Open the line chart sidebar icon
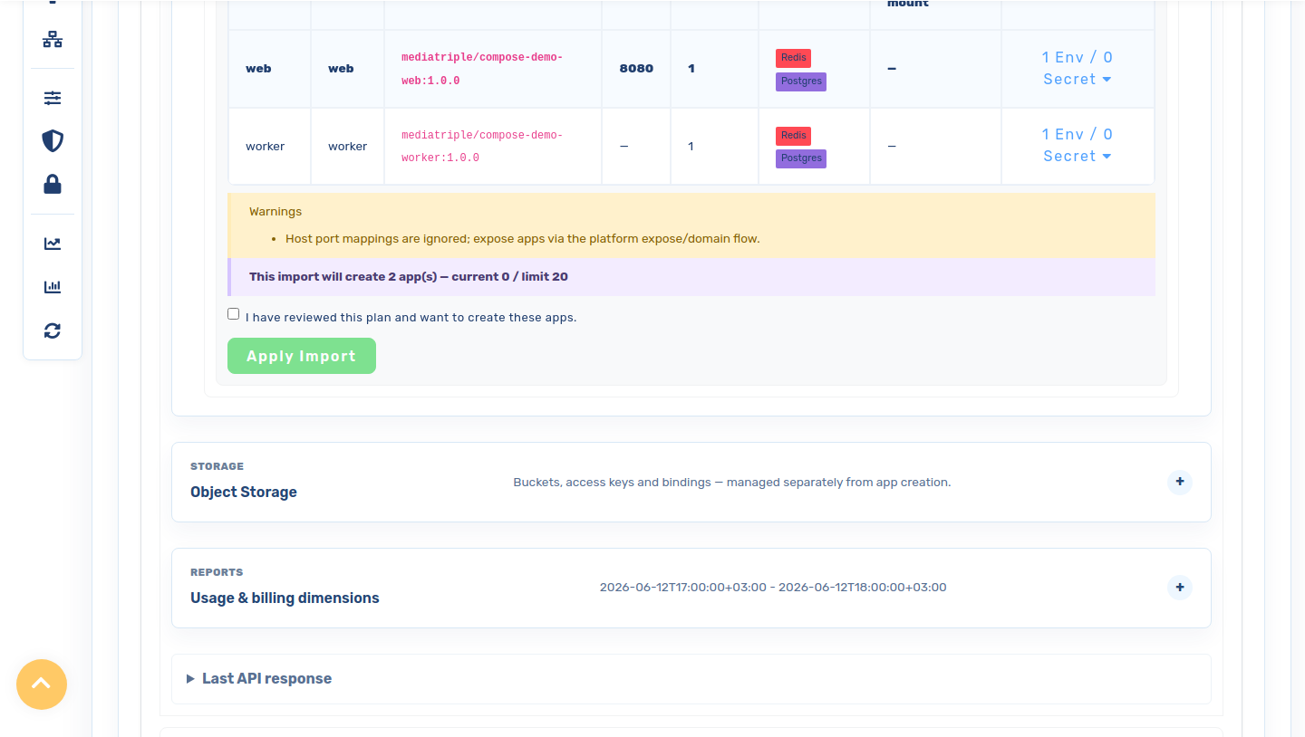The height and width of the screenshot is (737, 1305). point(53,244)
